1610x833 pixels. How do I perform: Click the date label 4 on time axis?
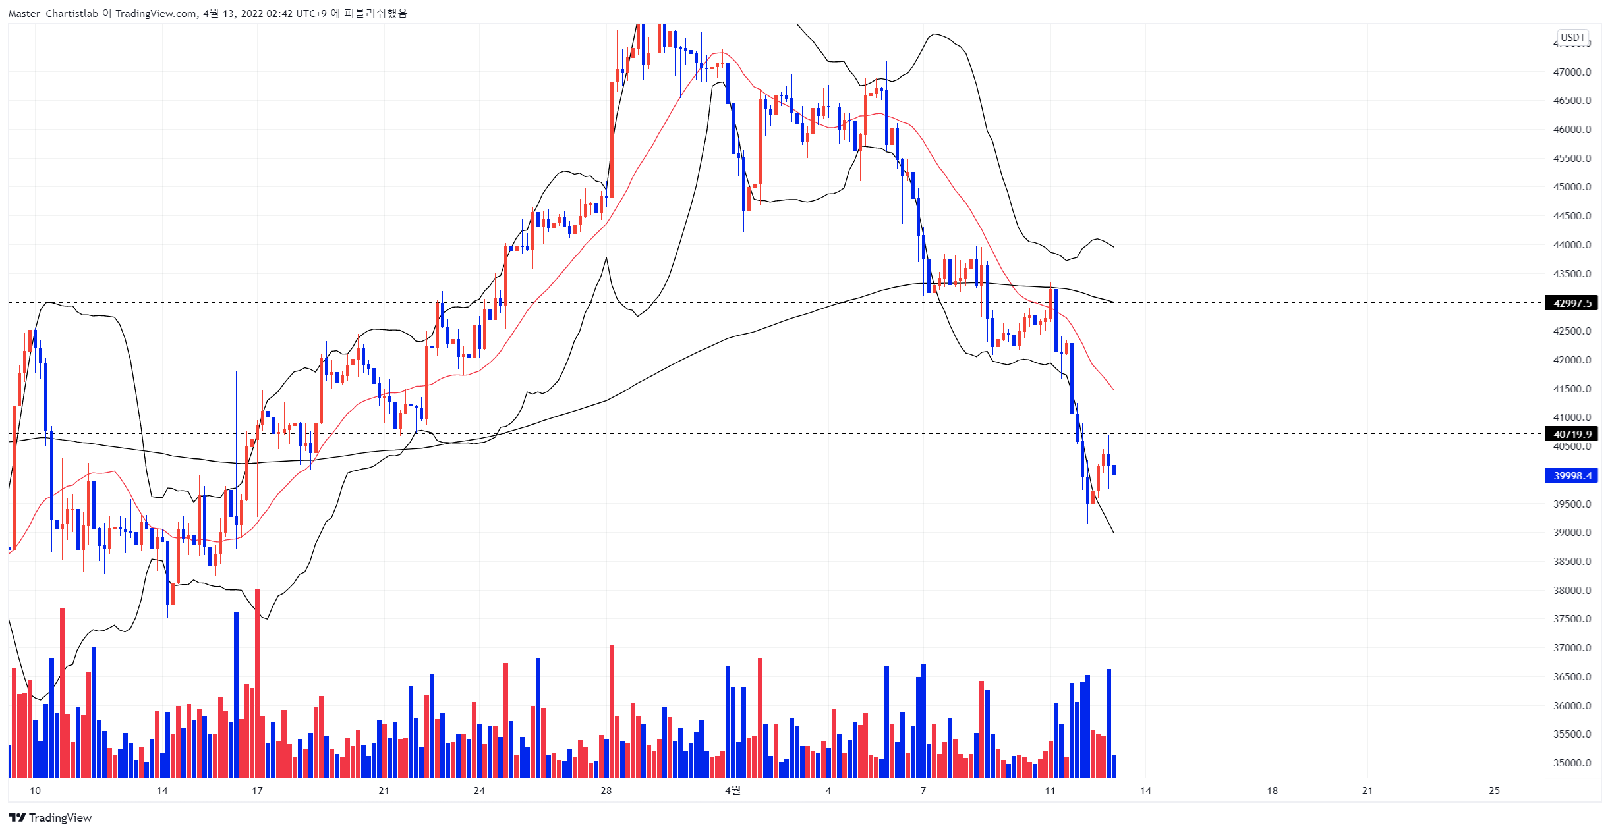point(828,791)
